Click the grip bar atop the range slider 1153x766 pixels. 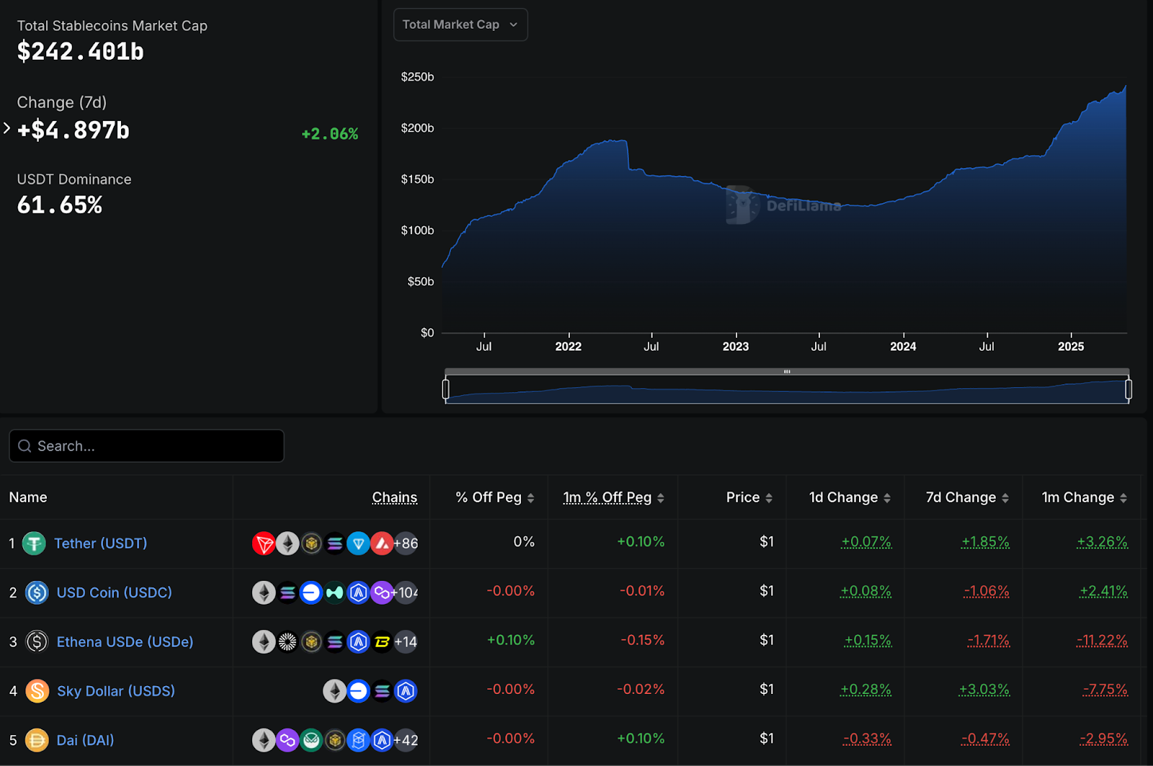(787, 372)
